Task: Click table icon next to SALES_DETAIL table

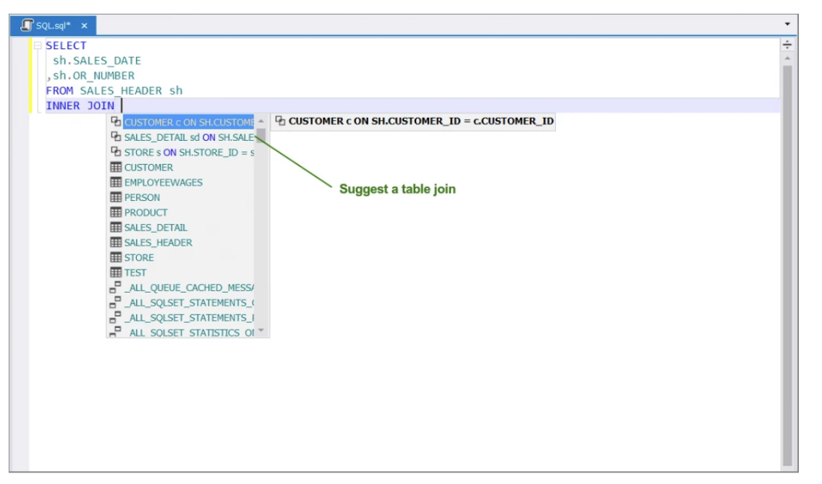Action: click(116, 227)
